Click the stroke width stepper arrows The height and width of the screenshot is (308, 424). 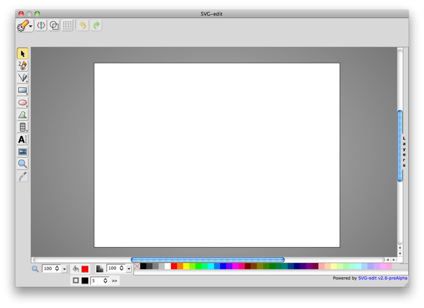pos(106,281)
